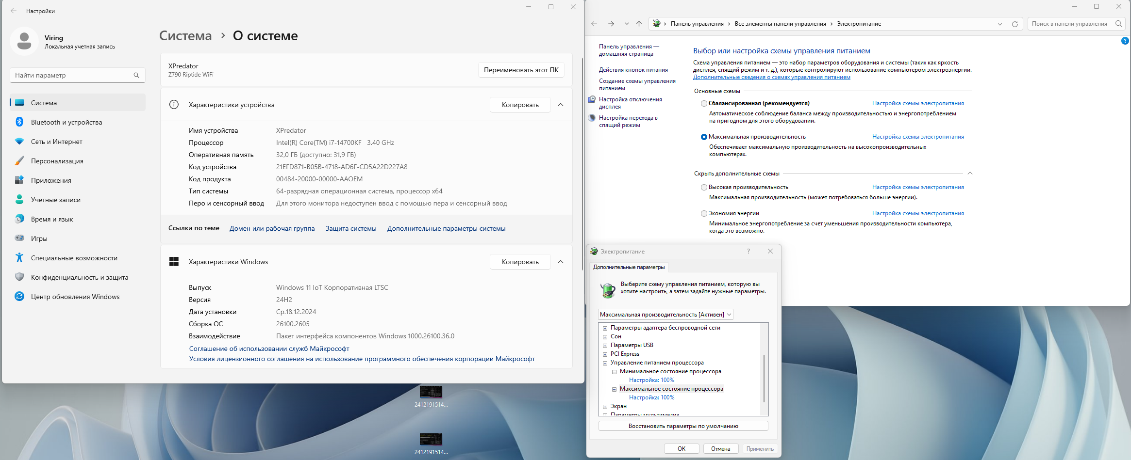Click the Персонализация paintbrush icon
The image size is (1131, 460).
[x=19, y=161]
